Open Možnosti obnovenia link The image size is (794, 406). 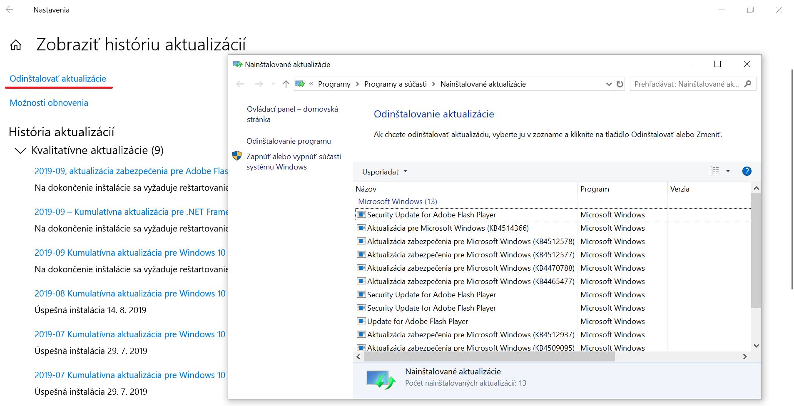click(49, 103)
